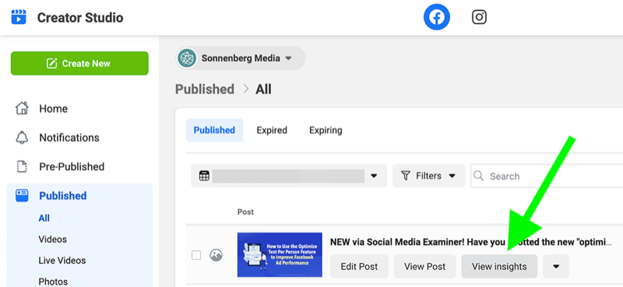
Task: Open the Optimize Text Per Person post thumbnail
Action: coord(280,255)
